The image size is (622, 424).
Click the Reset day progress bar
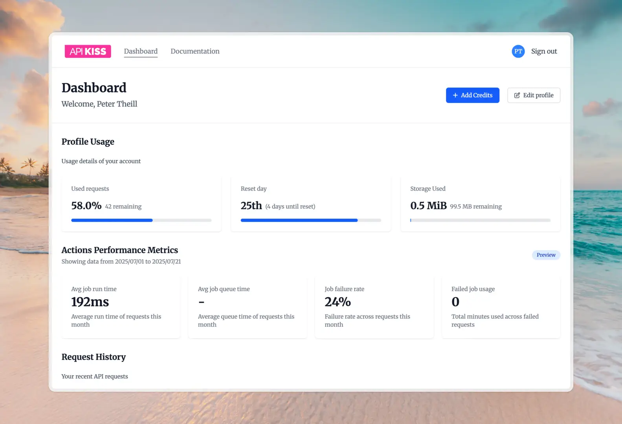click(x=310, y=220)
